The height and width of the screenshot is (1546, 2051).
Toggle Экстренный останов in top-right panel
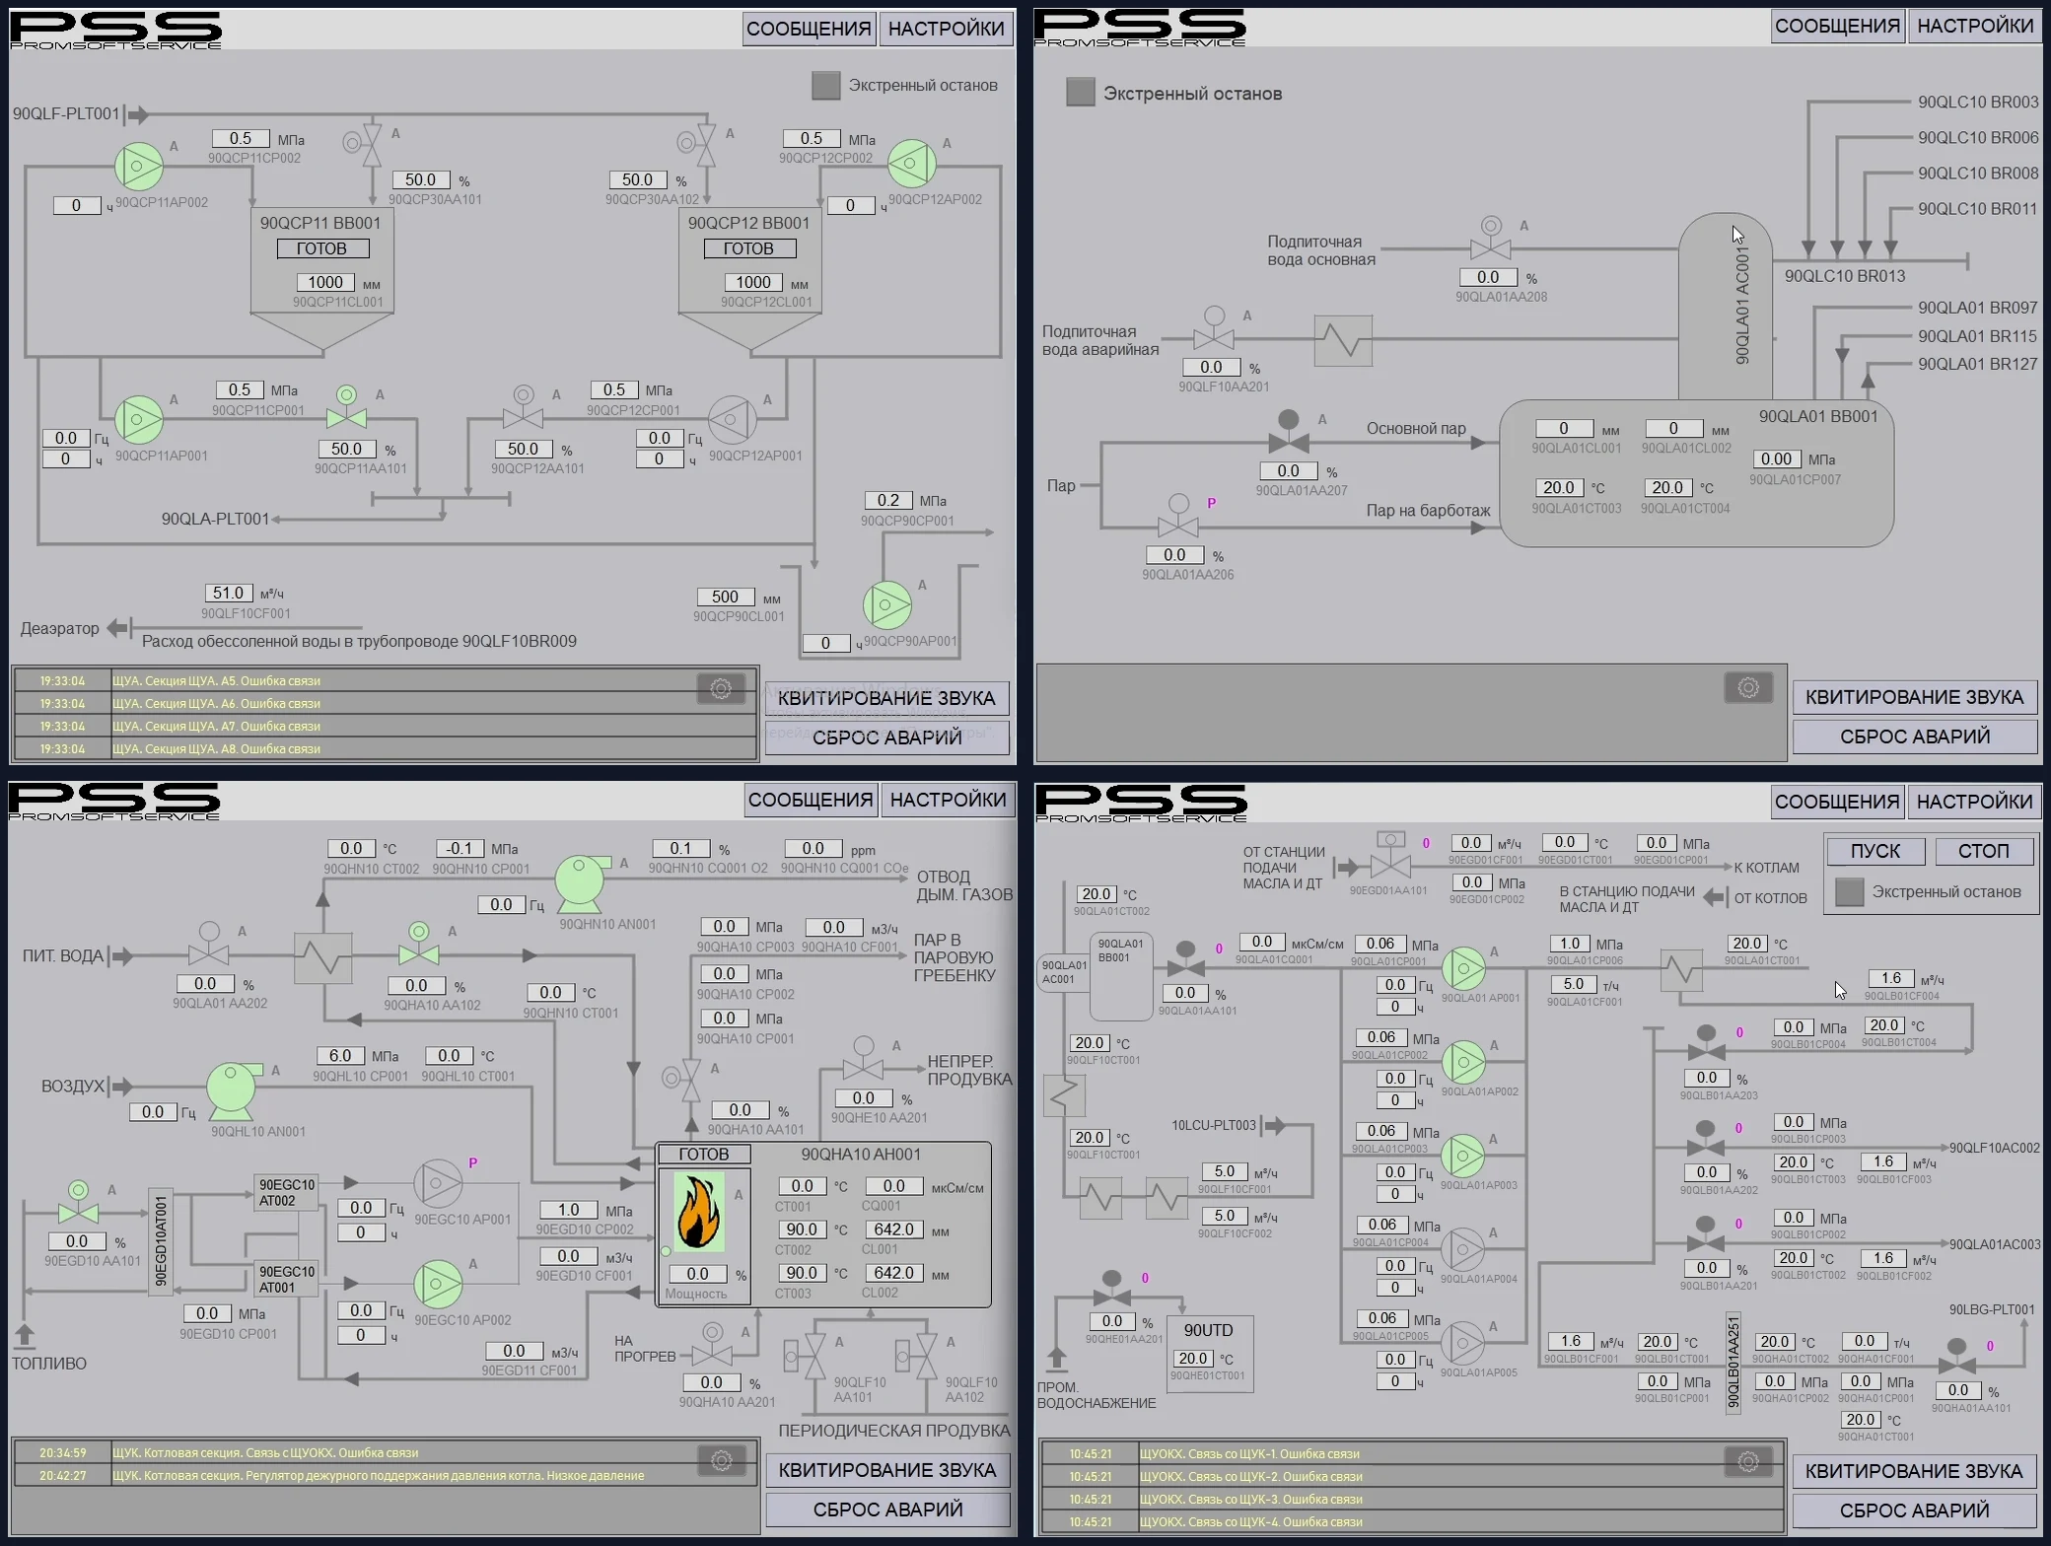click(1081, 93)
